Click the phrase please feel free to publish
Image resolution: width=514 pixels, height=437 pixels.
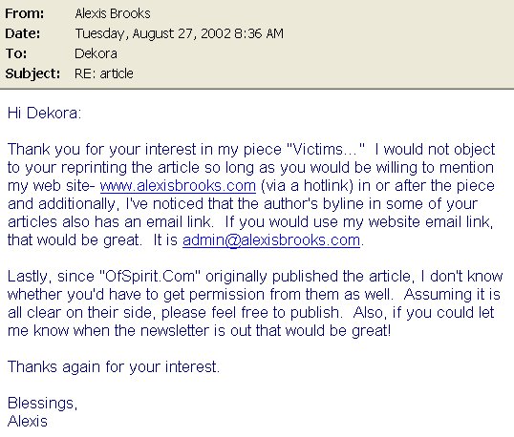click(x=251, y=313)
